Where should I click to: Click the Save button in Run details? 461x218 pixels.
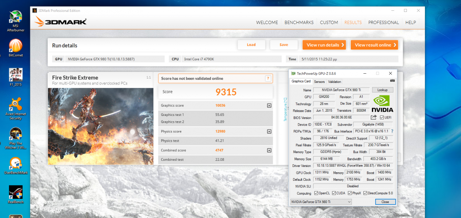coord(284,45)
